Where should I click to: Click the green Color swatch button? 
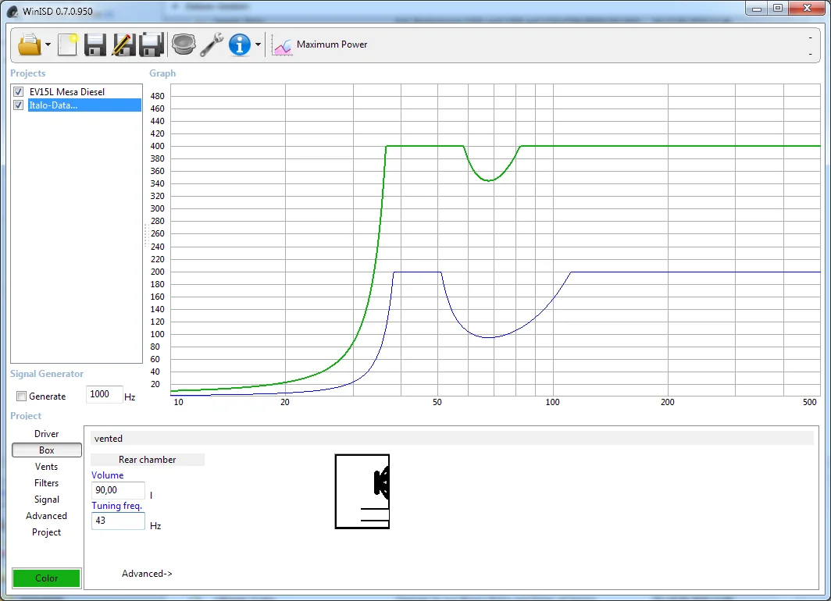click(47, 578)
